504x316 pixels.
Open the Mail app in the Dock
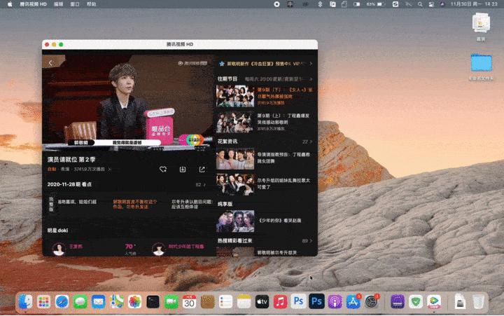tap(99, 302)
